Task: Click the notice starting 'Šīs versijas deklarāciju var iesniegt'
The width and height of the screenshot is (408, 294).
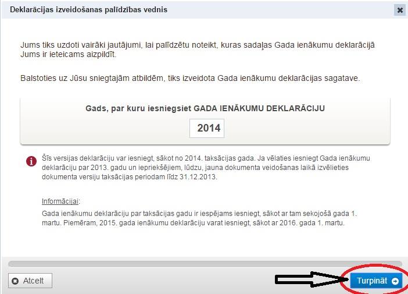Action: (x=206, y=168)
